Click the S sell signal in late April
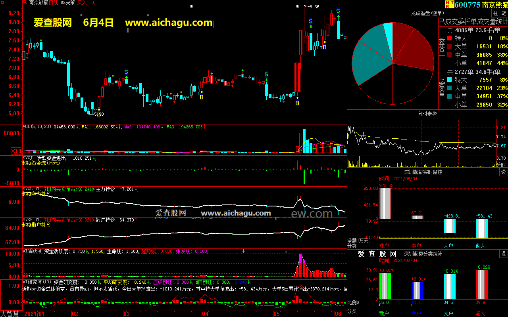Viewport: 508px width, 317px height. coord(266,74)
